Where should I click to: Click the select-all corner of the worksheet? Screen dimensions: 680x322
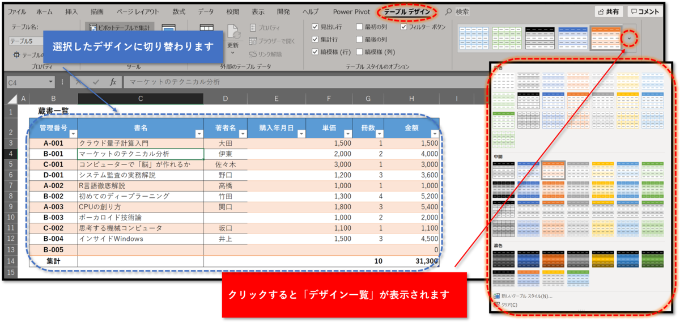(12, 99)
